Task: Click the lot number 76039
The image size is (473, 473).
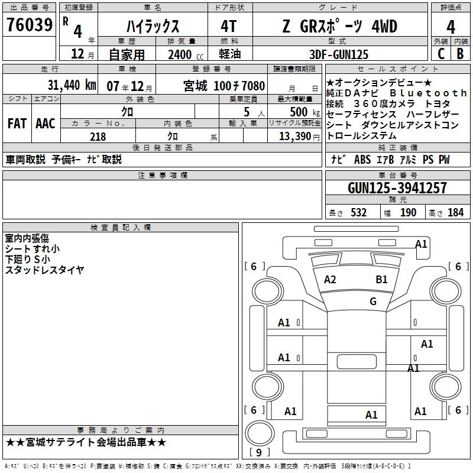Action: coord(29,25)
